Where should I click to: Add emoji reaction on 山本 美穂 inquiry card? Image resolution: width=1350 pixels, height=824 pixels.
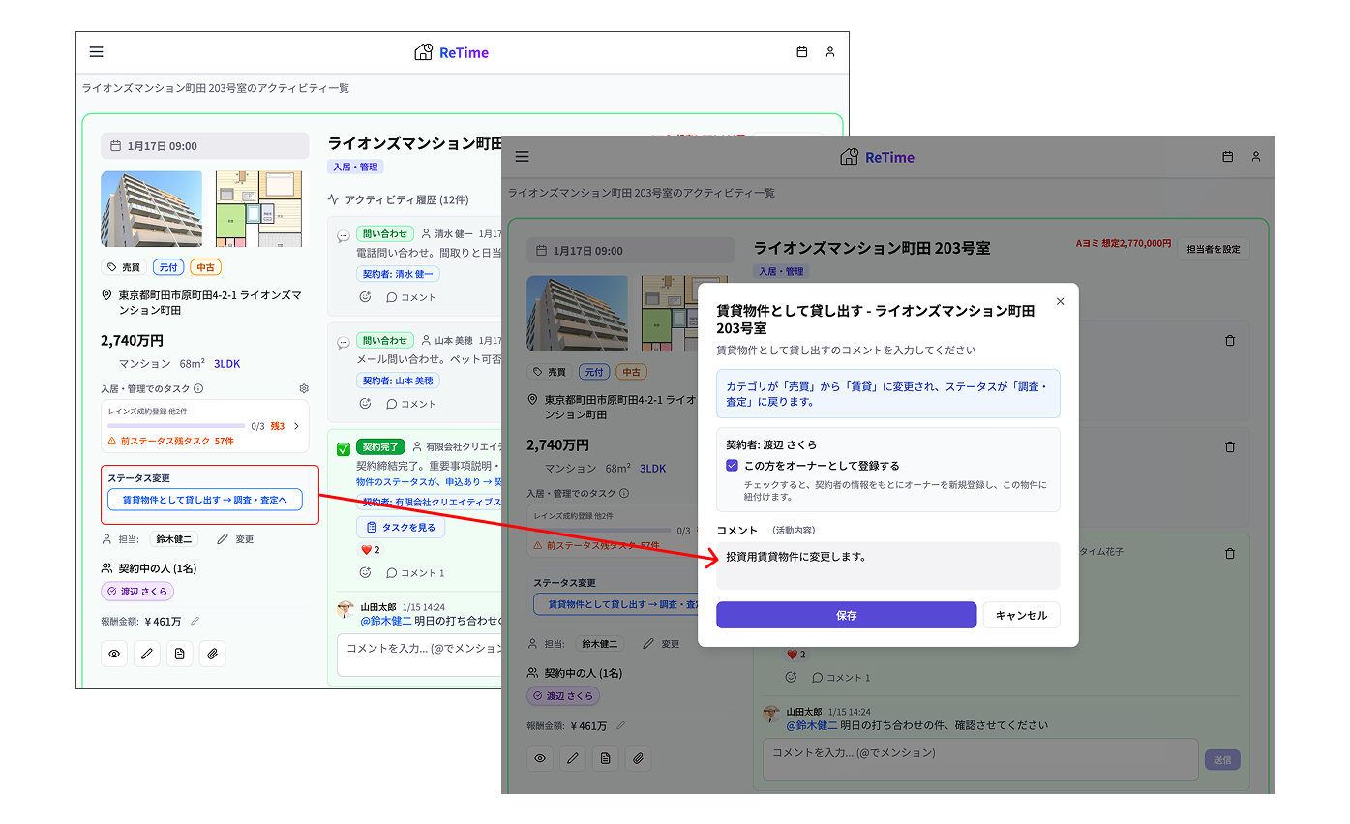(x=365, y=404)
